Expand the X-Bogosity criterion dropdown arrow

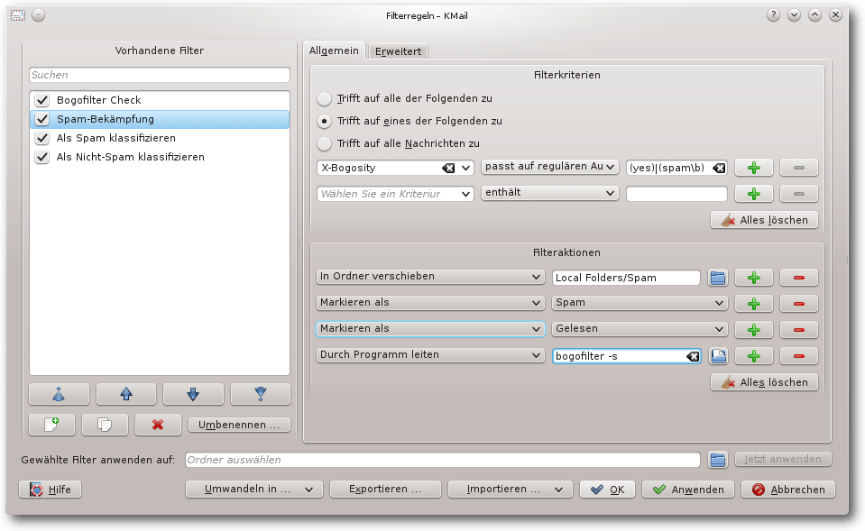[465, 168]
